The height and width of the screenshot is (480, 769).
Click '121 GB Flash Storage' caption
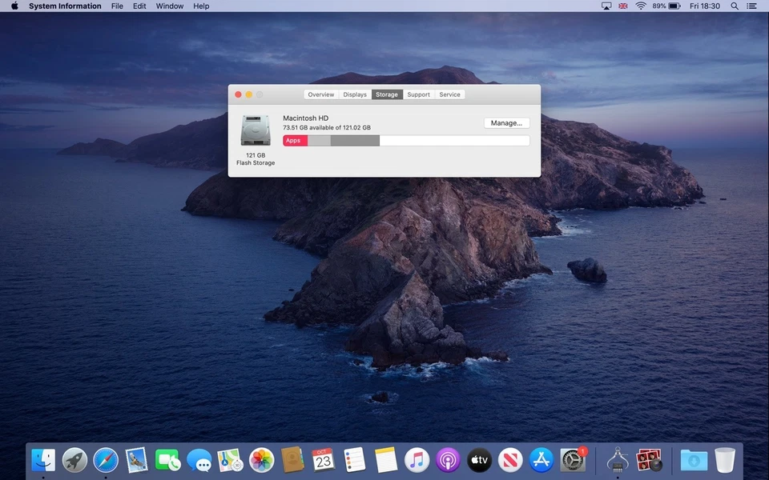(256, 158)
